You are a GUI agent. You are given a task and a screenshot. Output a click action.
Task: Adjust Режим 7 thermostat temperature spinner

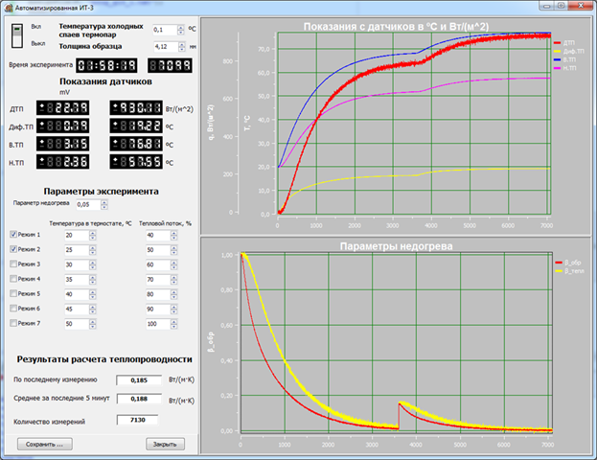coord(93,324)
